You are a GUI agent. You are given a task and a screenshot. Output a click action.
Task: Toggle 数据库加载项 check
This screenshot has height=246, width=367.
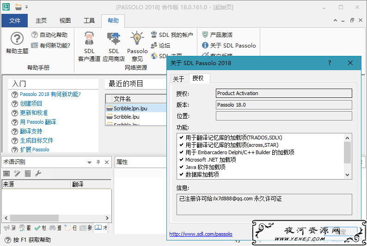coord(181,174)
